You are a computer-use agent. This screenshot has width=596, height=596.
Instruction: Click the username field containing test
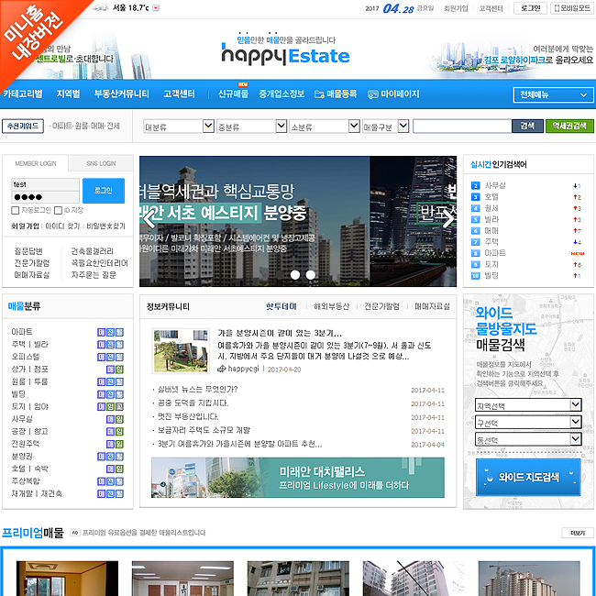45,184
